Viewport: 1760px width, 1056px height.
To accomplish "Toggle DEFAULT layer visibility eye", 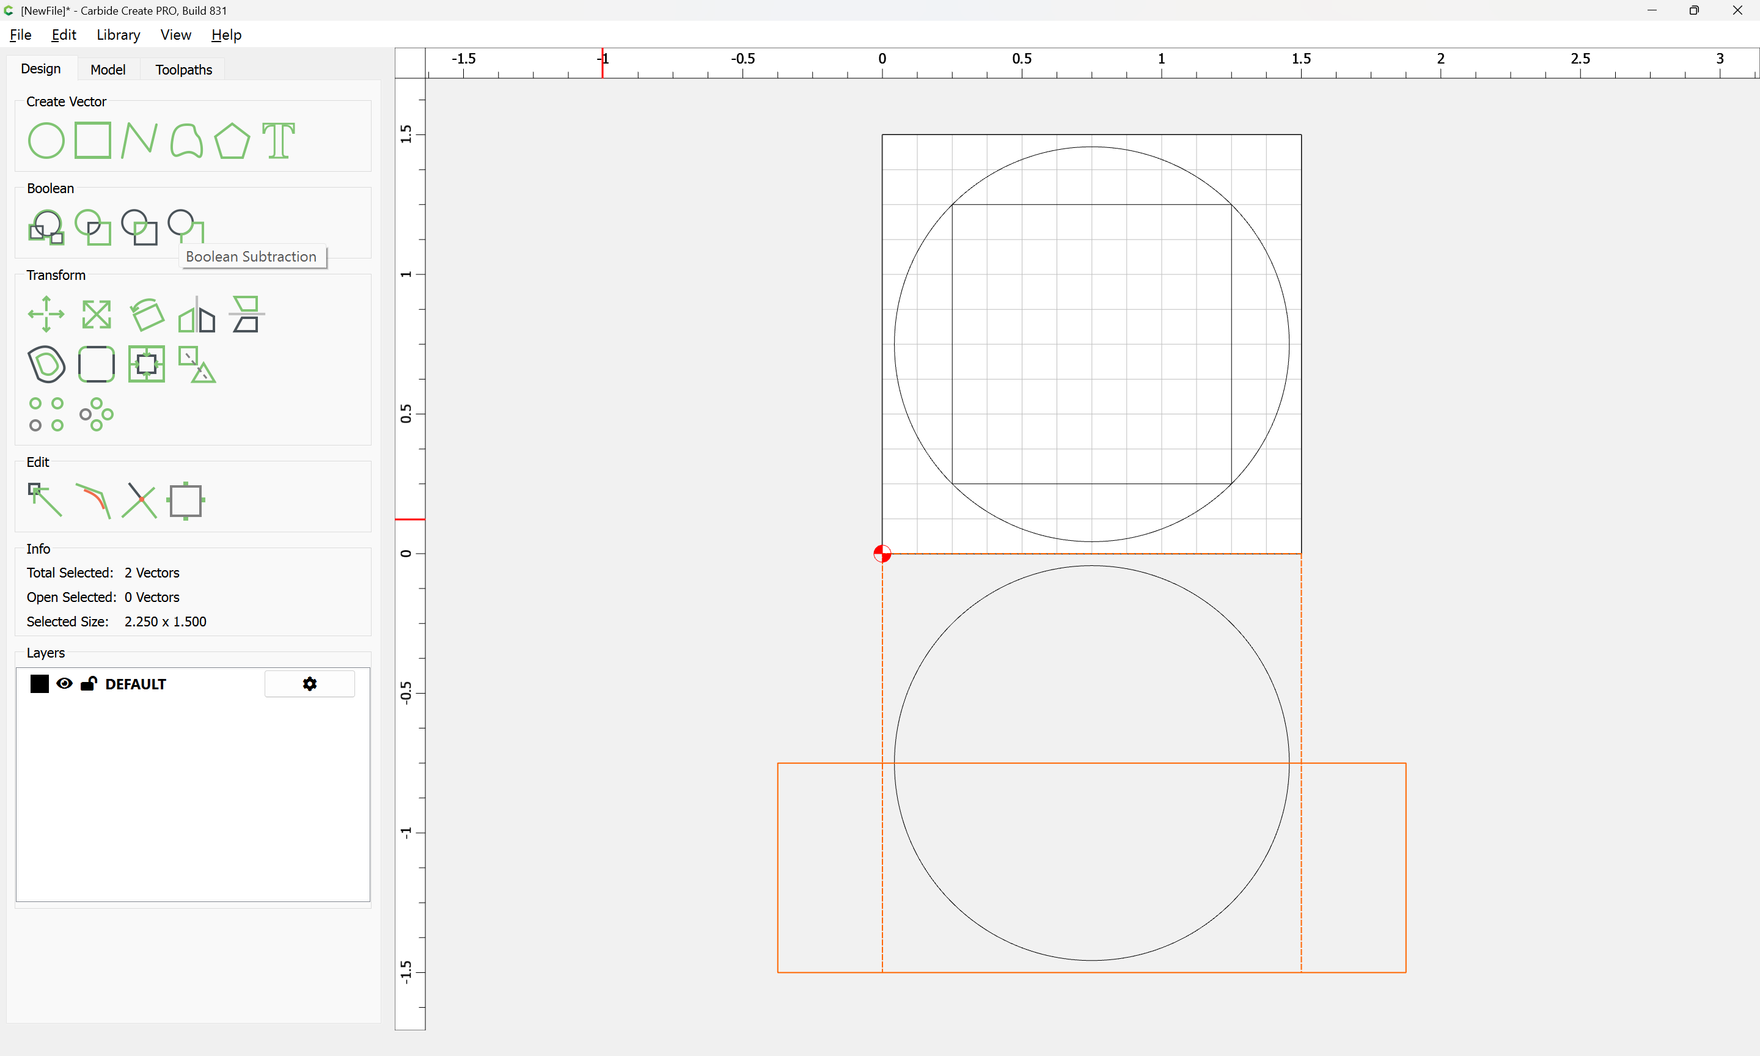I will point(64,684).
